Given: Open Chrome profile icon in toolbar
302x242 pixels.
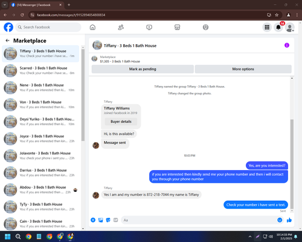Looking at the screenshot, I should [x=288, y=15].
